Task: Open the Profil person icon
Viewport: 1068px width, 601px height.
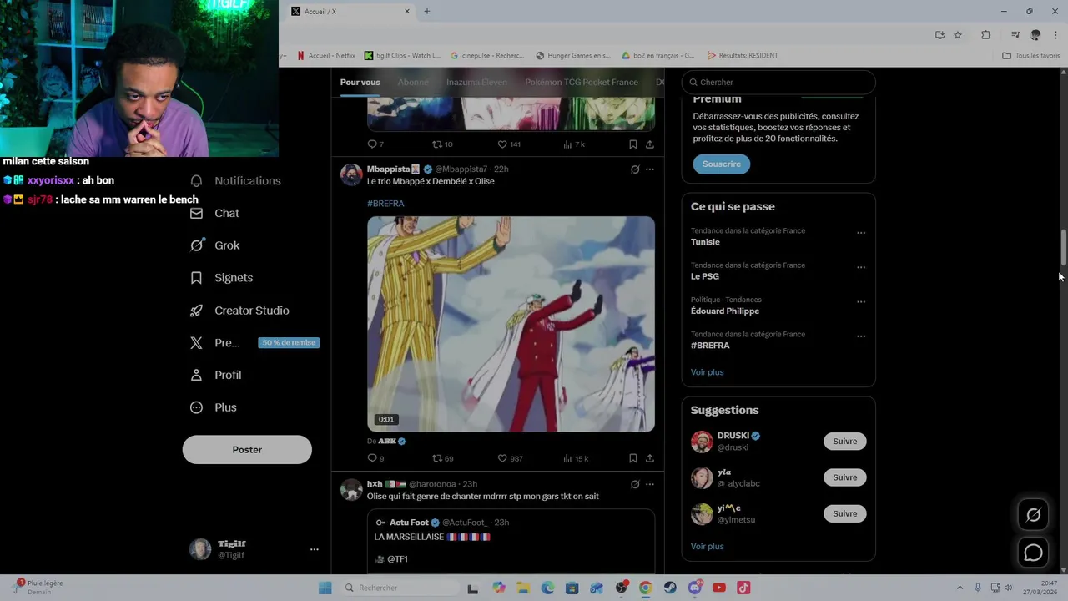Action: [x=196, y=375]
